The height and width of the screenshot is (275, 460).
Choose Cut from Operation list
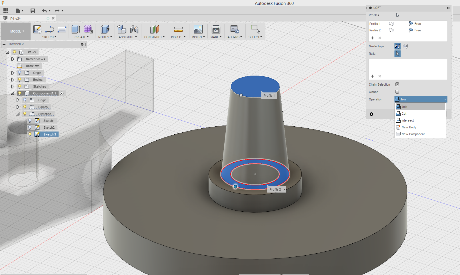[x=420, y=114]
